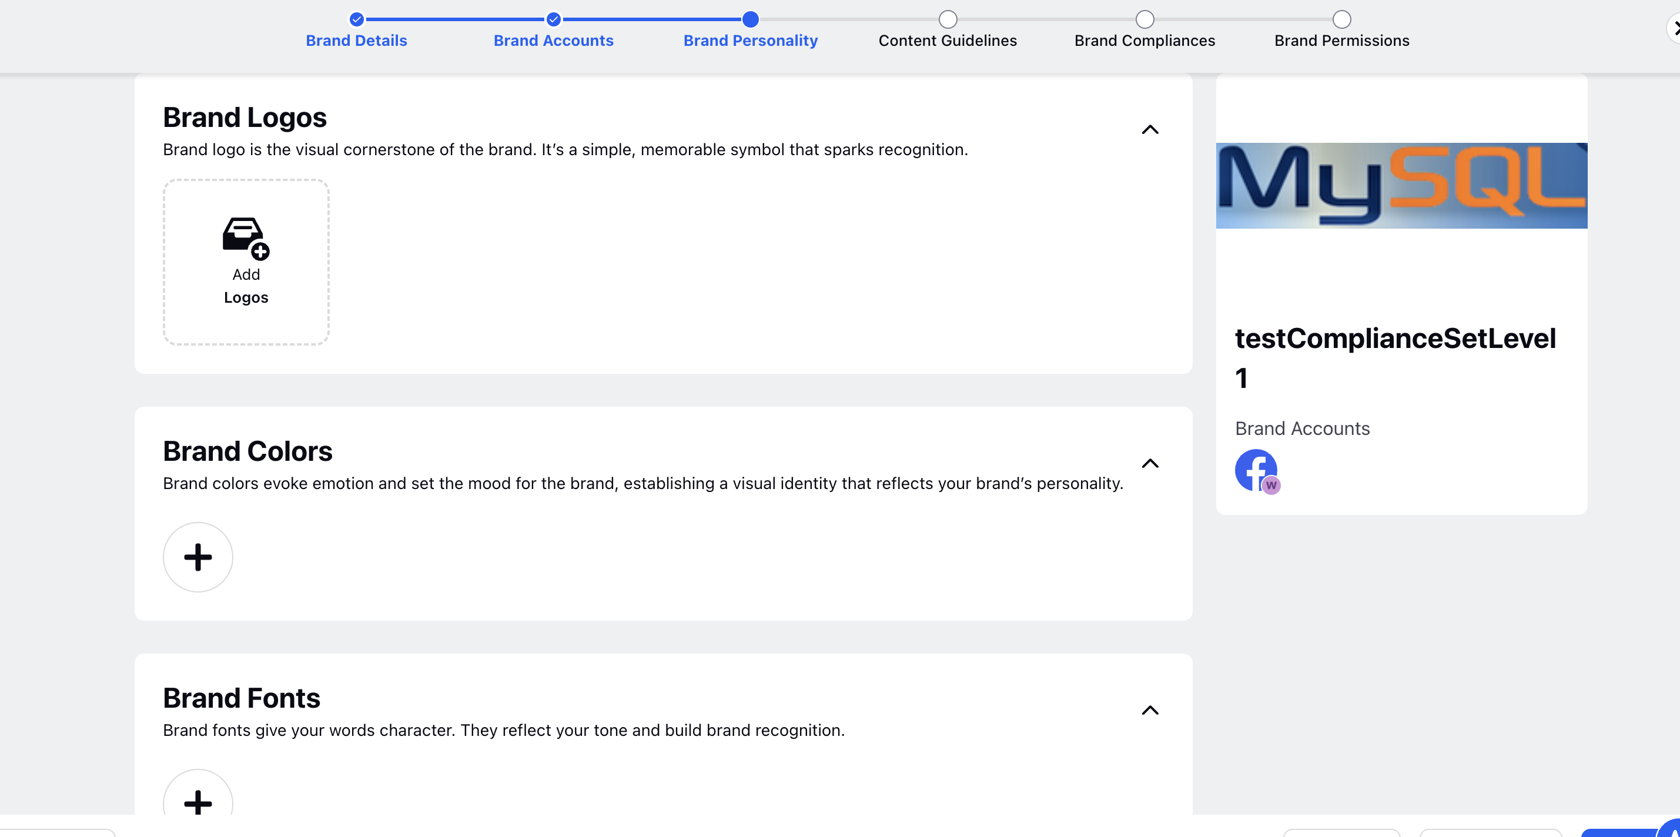This screenshot has height=837, width=1680.
Task: Click the Content Guidelines step circle
Action: point(948,19)
